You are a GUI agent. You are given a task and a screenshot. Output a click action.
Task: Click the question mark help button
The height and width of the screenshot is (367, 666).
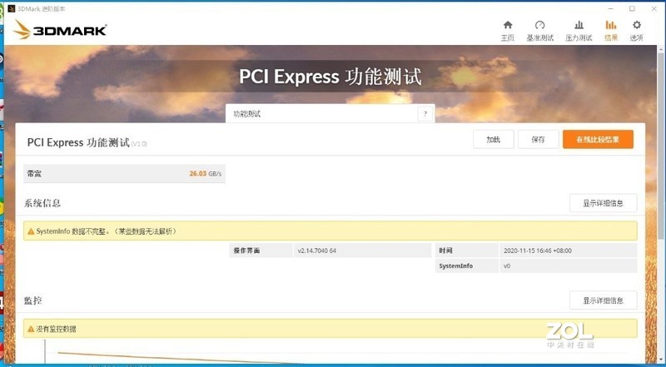point(425,114)
